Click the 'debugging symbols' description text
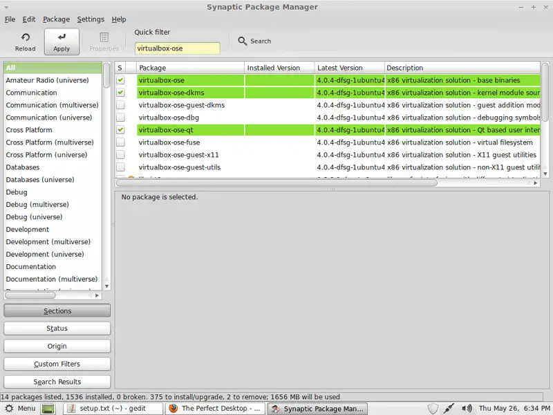The width and height of the screenshot is (553, 415). click(x=509, y=118)
